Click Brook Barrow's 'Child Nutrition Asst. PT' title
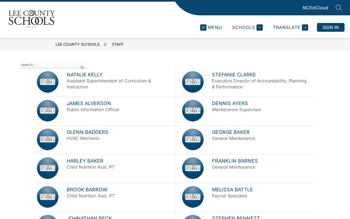Image resolution: width=350 pixels, height=219 pixels. coord(91,196)
